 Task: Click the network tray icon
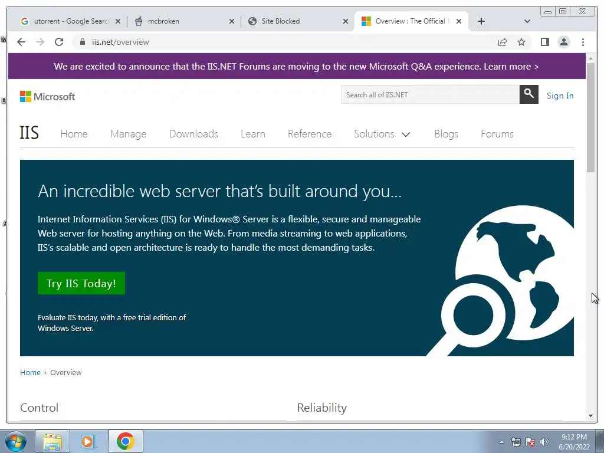516,442
